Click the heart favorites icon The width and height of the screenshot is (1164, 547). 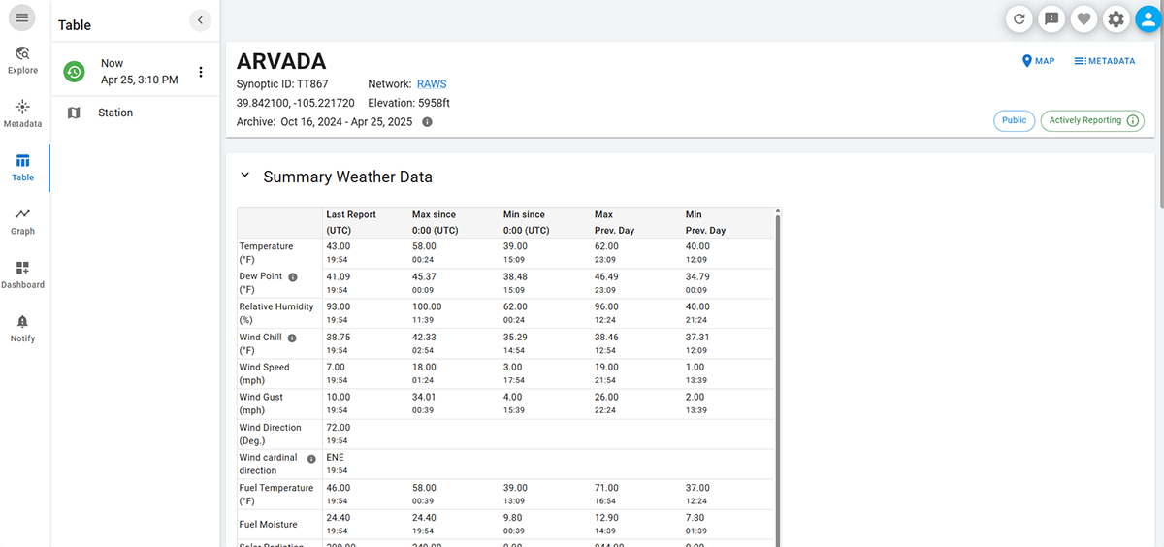[x=1083, y=18]
